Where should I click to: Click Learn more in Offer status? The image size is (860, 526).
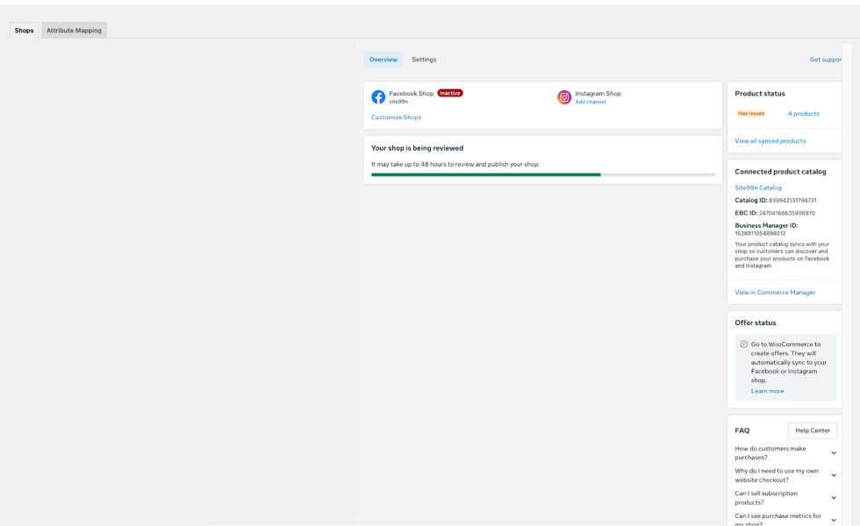point(767,391)
